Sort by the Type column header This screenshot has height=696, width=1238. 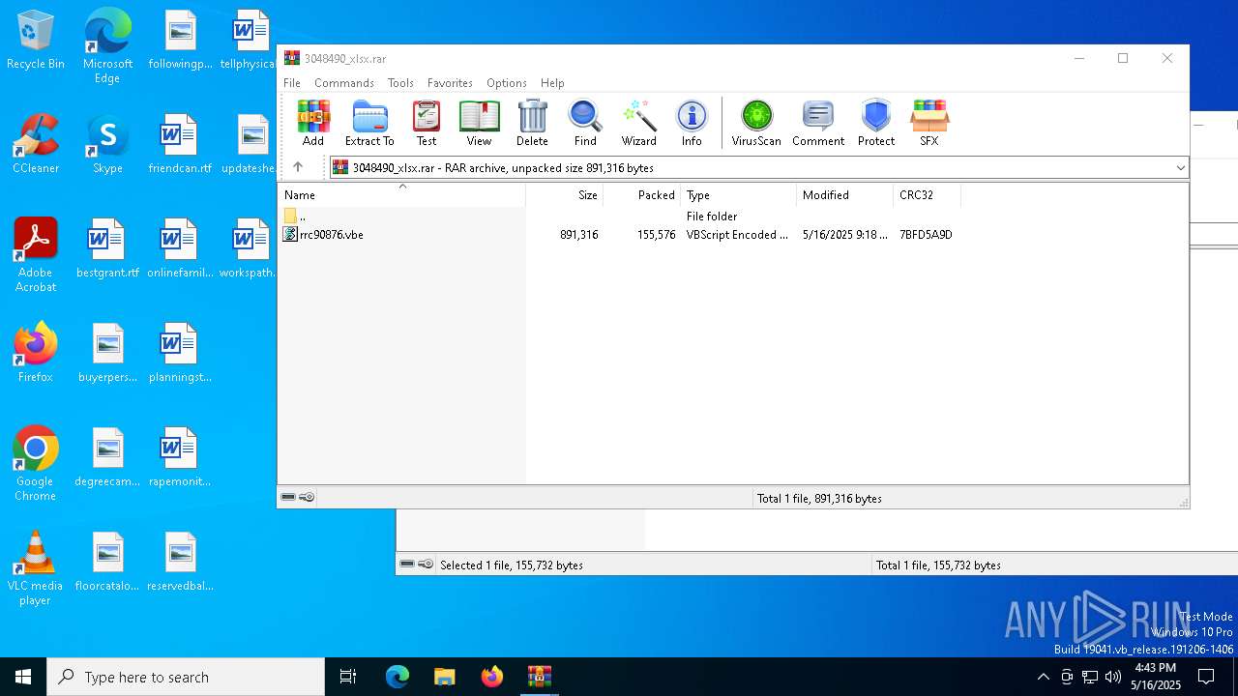point(739,195)
